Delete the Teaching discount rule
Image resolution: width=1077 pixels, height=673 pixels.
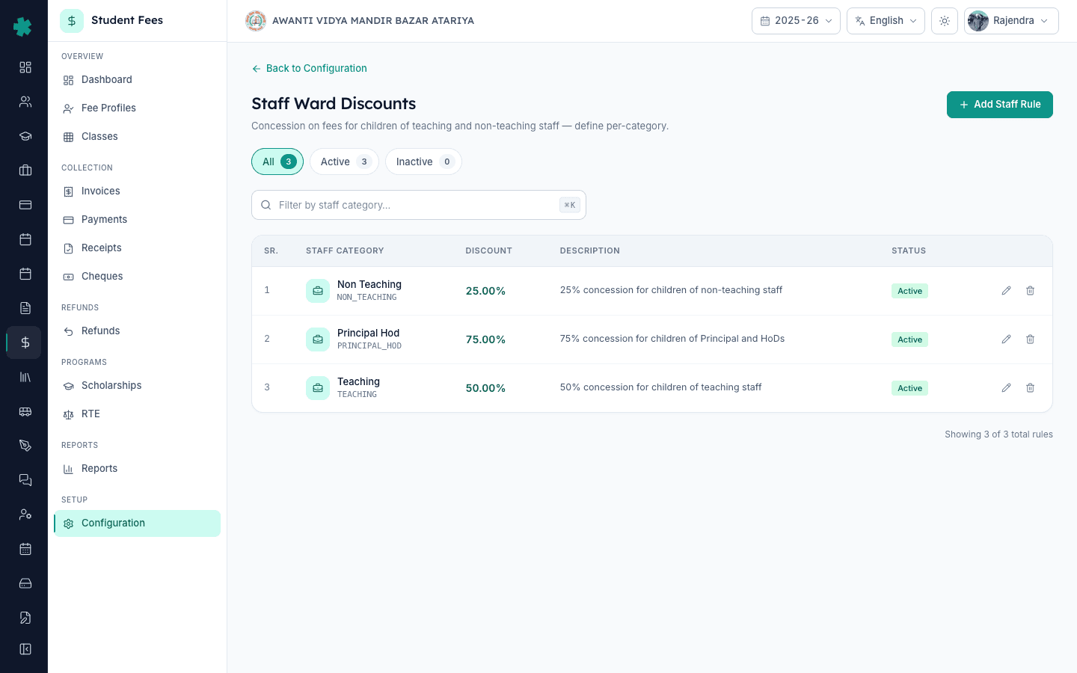(x=1030, y=388)
